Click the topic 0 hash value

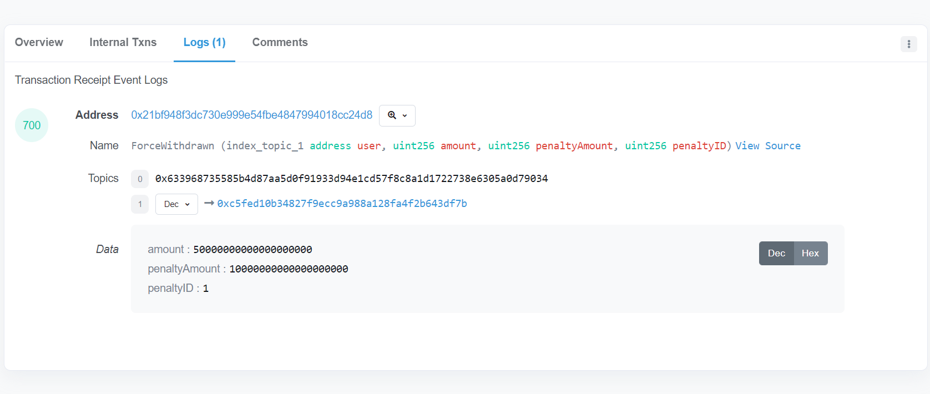click(x=351, y=179)
